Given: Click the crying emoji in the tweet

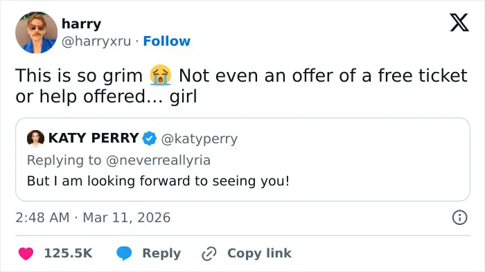Looking at the screenshot, I should coord(160,75).
